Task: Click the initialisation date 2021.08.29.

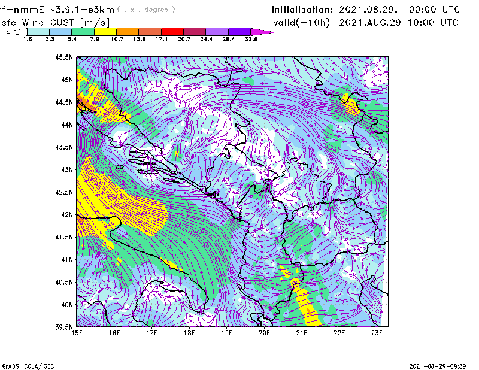Action: coord(368,10)
